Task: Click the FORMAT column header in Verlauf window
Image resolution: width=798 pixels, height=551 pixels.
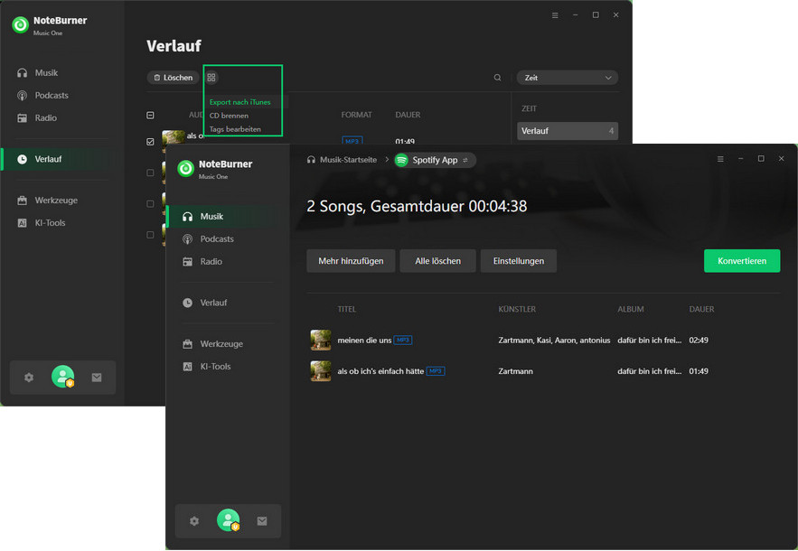Action: point(356,115)
